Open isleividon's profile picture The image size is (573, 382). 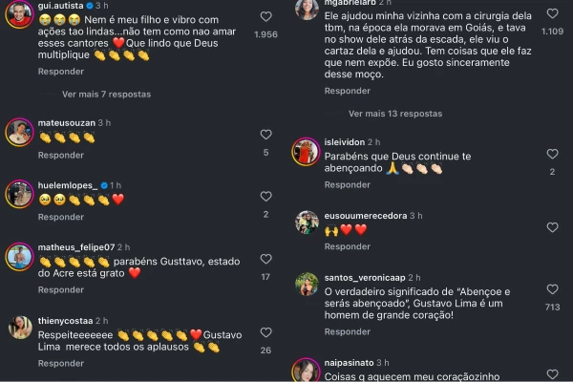tap(306, 152)
